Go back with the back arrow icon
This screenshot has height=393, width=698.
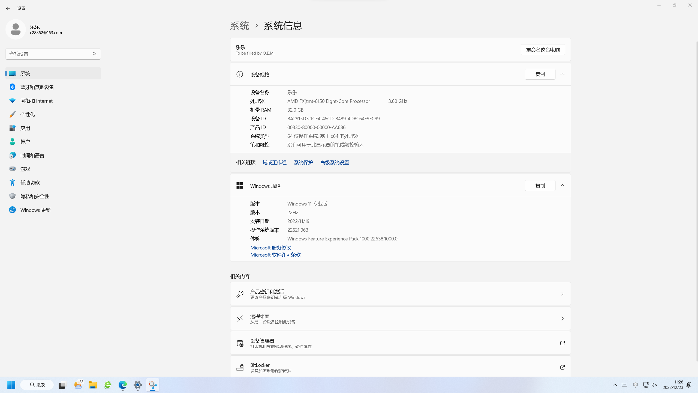point(8,8)
